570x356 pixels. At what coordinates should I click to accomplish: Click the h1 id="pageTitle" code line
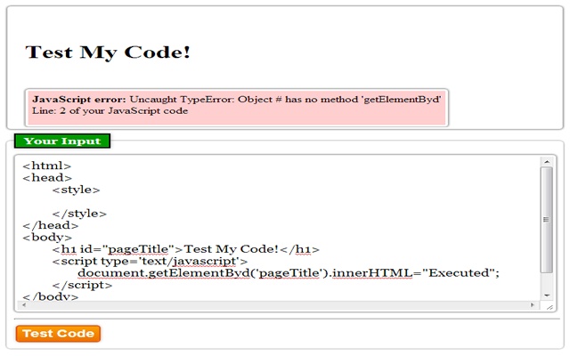(x=185, y=249)
